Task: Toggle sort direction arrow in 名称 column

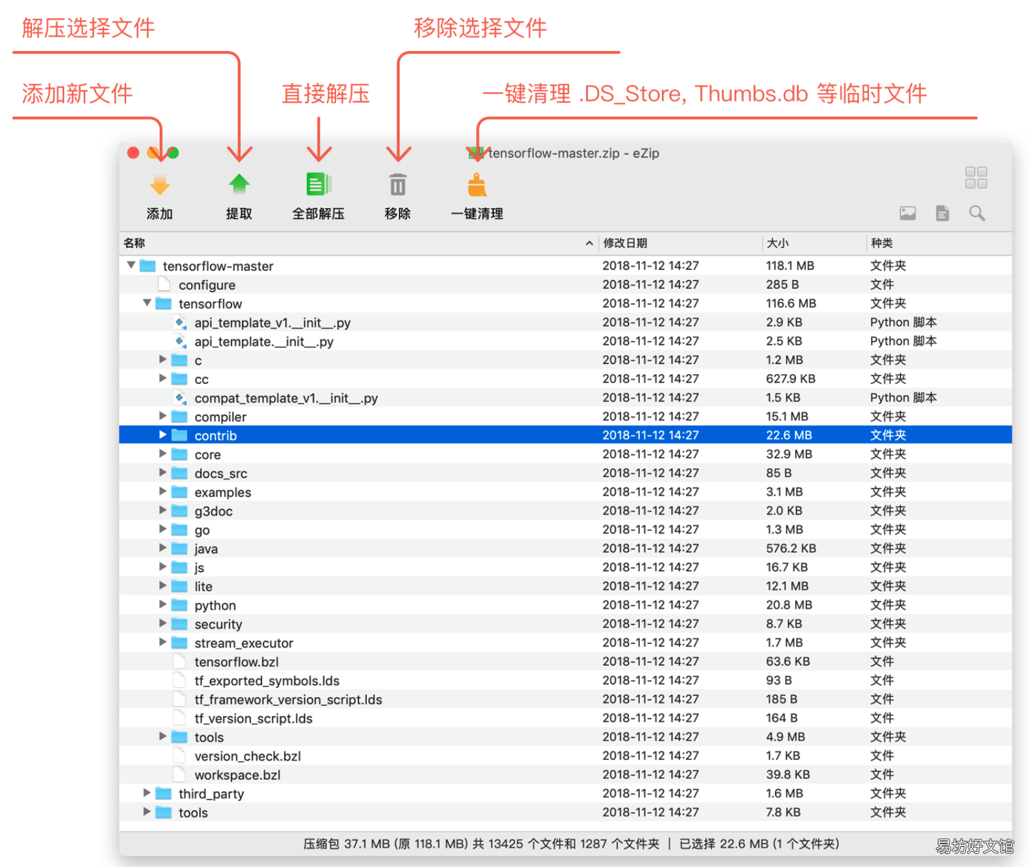Action: (x=589, y=243)
